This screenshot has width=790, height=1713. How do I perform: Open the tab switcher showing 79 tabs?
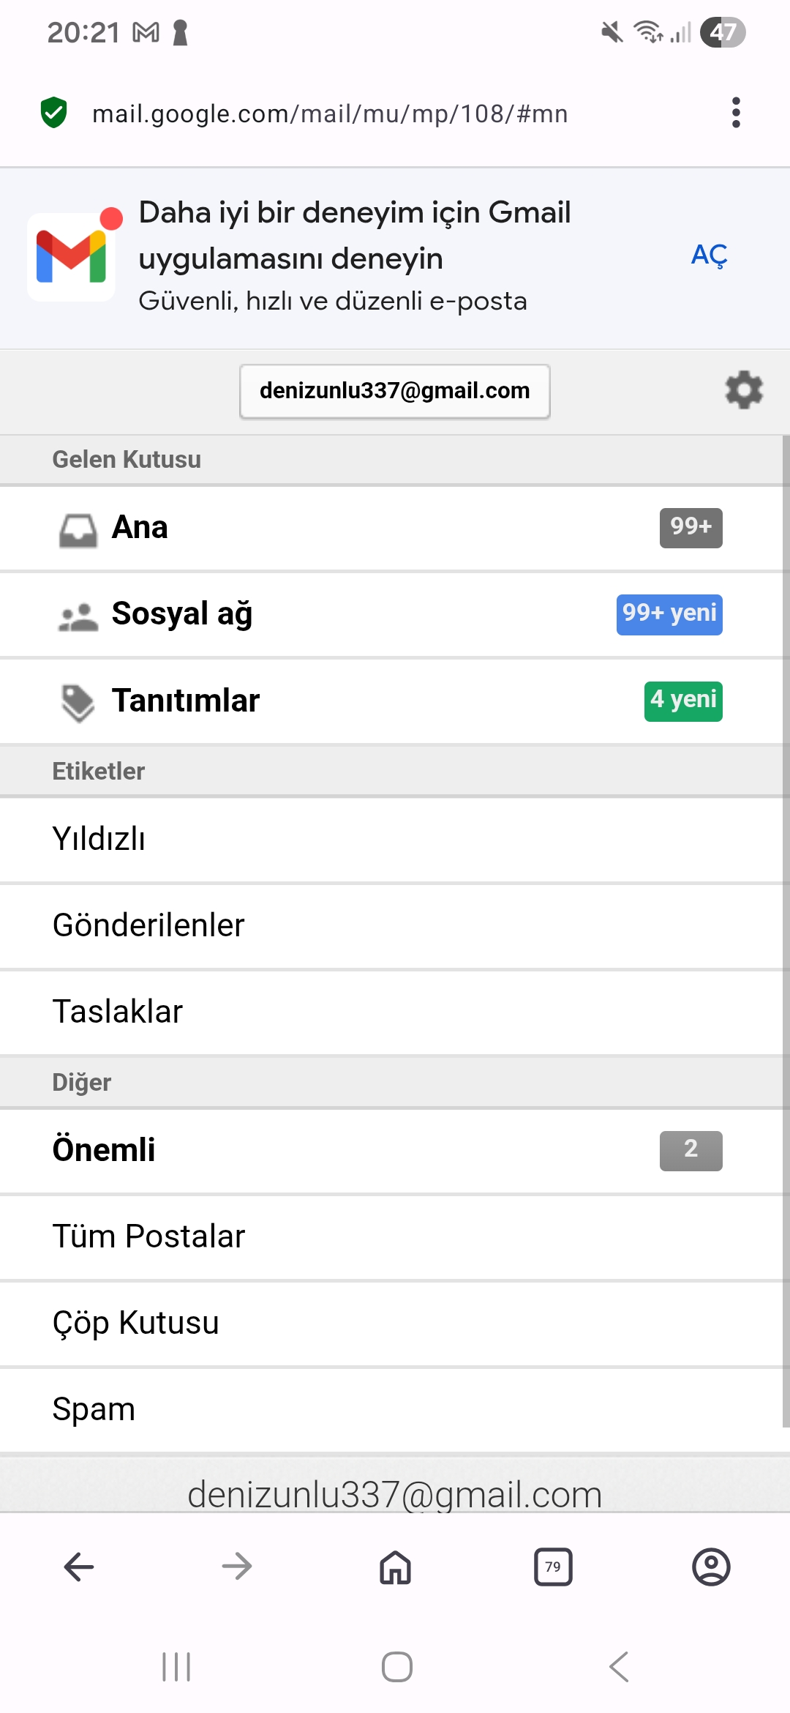point(553,1567)
